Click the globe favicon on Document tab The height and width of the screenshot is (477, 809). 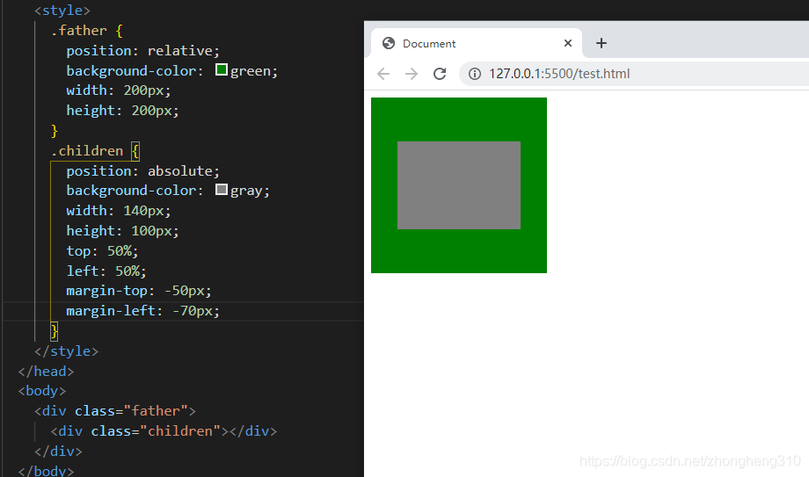pyautogui.click(x=389, y=43)
